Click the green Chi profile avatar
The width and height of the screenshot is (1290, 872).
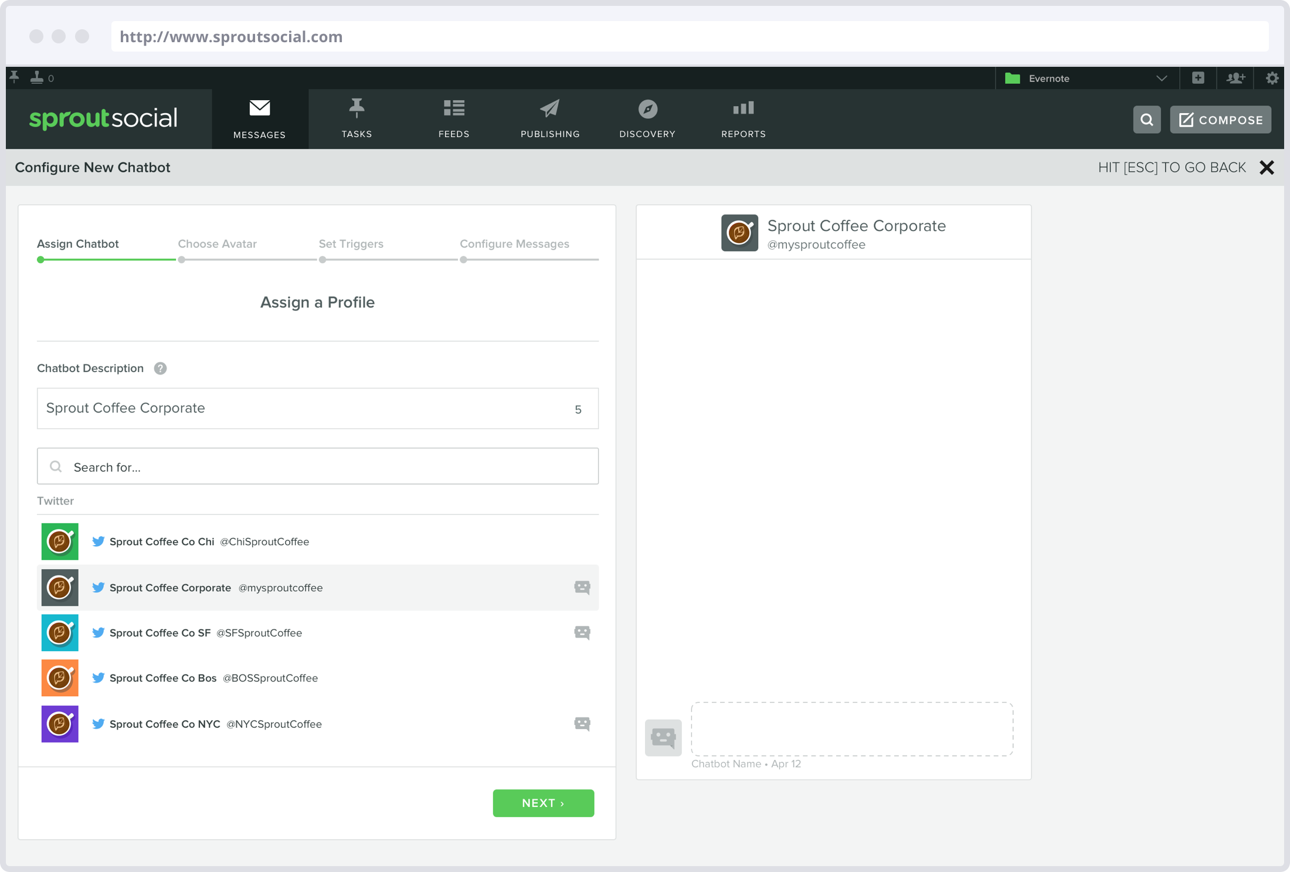tap(60, 541)
